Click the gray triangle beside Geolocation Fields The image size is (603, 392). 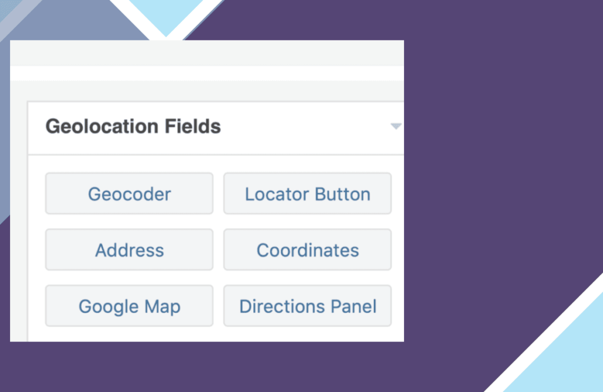(396, 126)
